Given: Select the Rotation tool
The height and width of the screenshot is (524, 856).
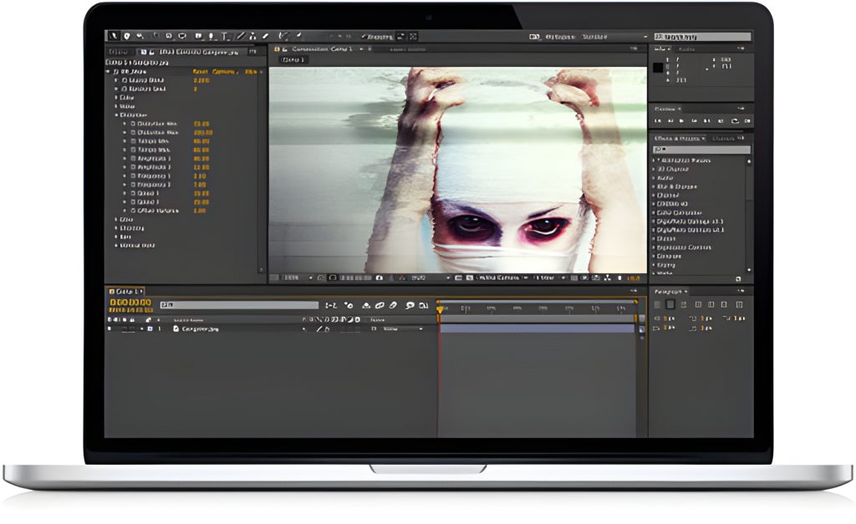Looking at the screenshot, I should [x=156, y=36].
